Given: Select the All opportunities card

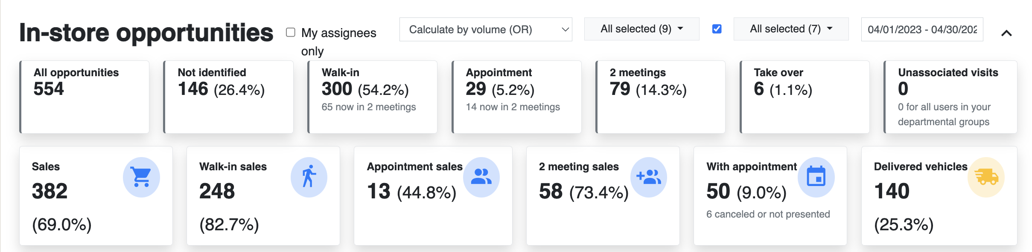Looking at the screenshot, I should pos(85,97).
